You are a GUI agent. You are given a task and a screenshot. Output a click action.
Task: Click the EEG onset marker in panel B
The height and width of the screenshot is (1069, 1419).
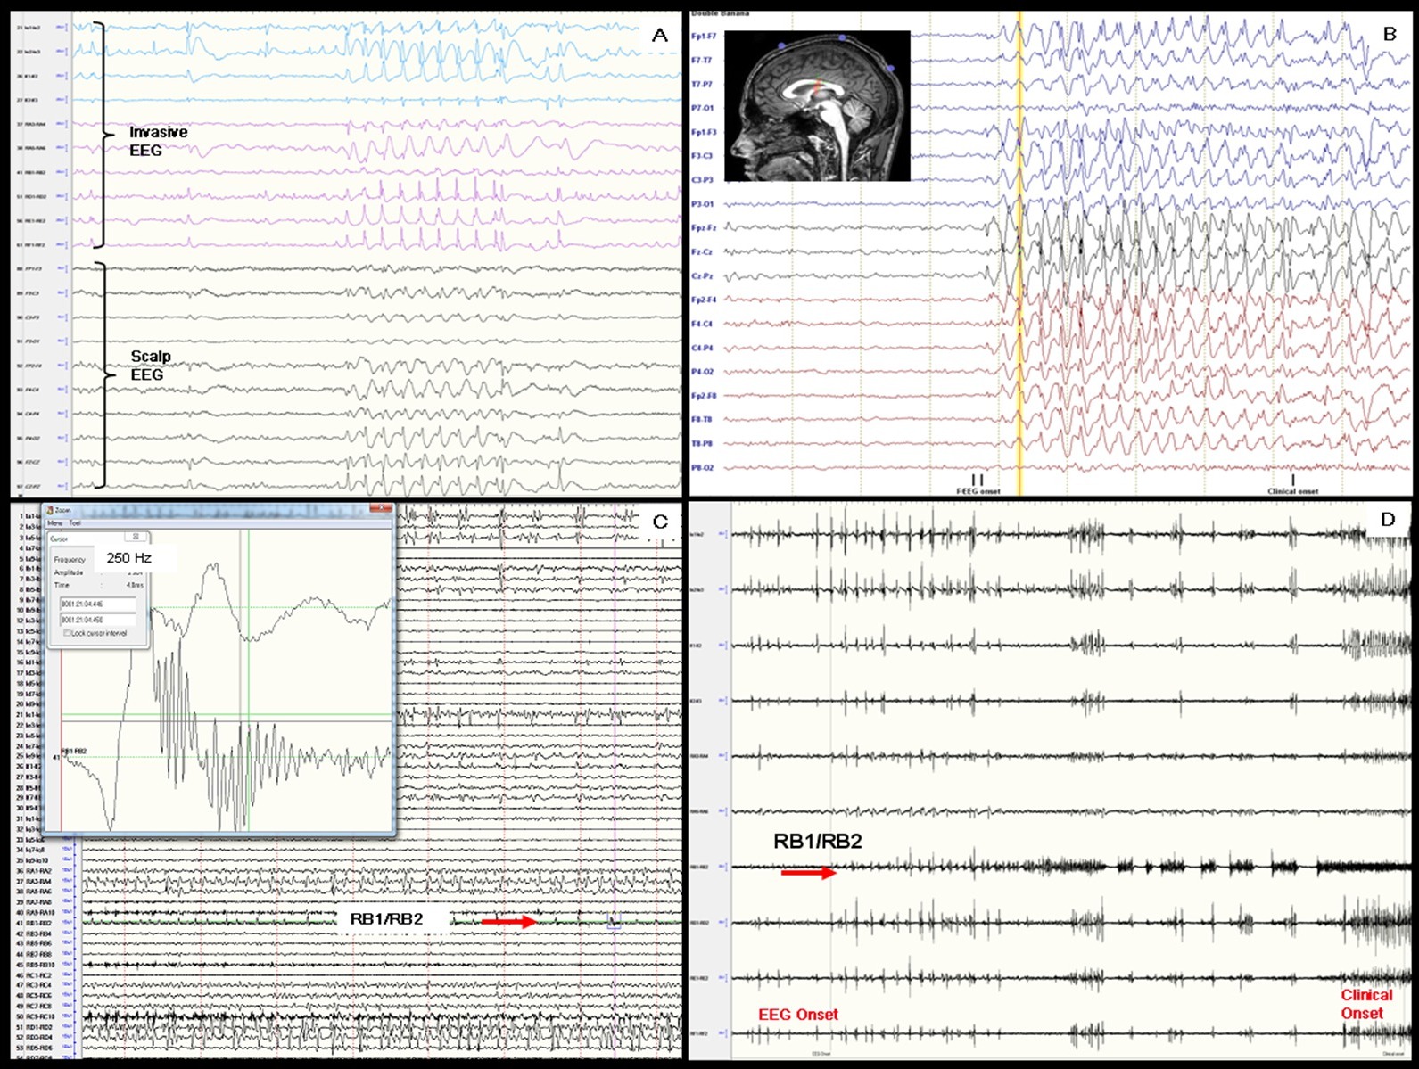[x=978, y=481]
